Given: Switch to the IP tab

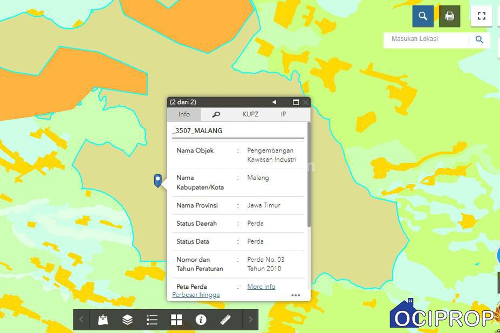Looking at the screenshot, I should point(283,114).
